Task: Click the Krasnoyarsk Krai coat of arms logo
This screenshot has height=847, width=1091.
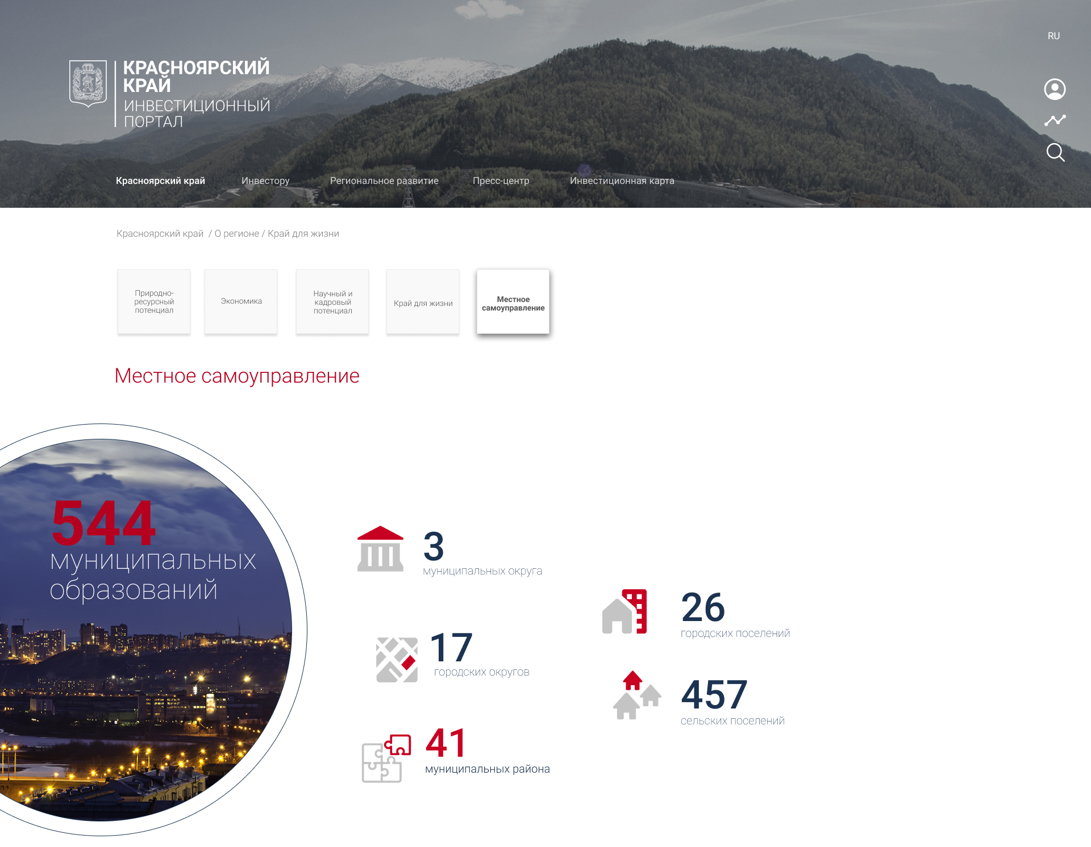Action: (88, 84)
